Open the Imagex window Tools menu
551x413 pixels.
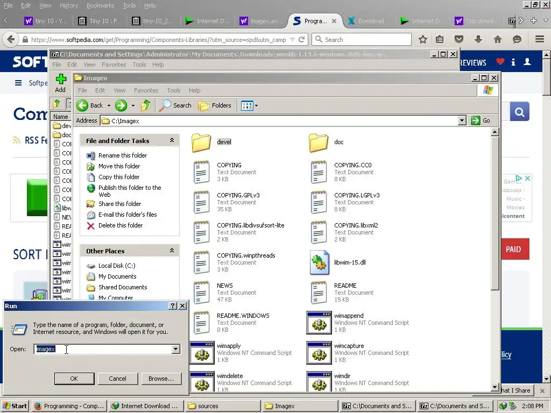click(x=174, y=90)
